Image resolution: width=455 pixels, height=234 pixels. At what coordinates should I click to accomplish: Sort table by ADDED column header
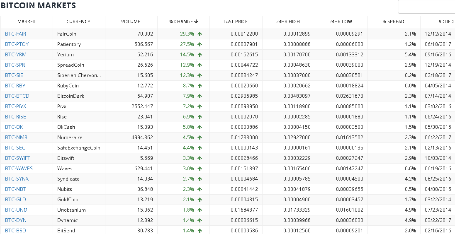pos(446,22)
